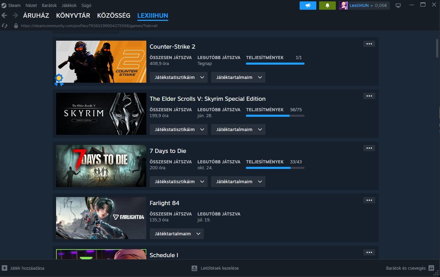
Task: Click the 0,06€ wallet balance
Action: 381,6
